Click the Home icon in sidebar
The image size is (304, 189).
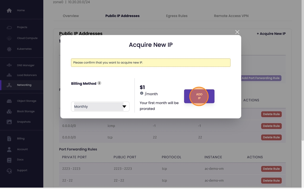(9, 10)
